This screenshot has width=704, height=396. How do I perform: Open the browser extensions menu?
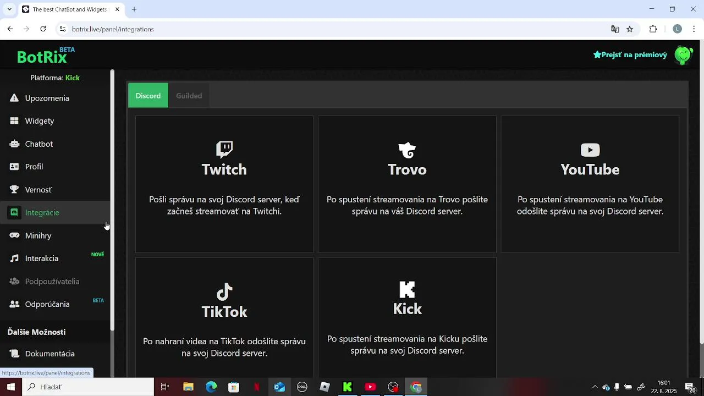coord(653,29)
